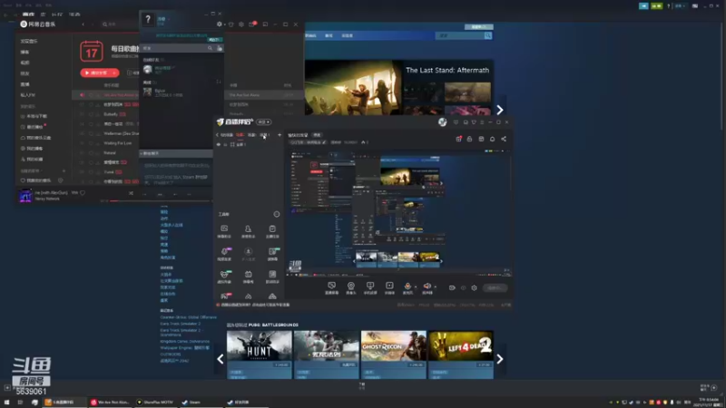Click the camera source icon in streaming app
The height and width of the screenshot is (408, 726).
pos(351,287)
